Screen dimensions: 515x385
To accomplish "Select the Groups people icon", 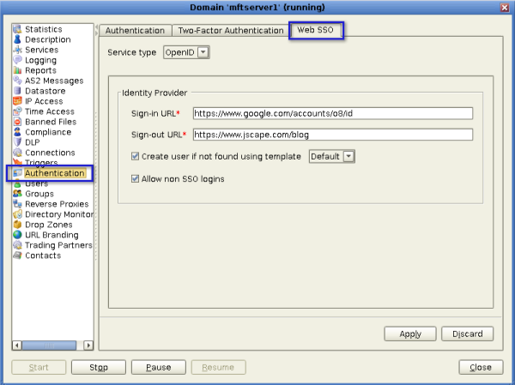I will point(17,194).
